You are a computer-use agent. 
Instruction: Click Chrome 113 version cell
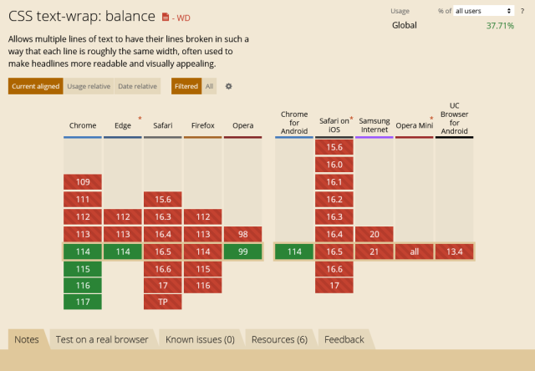pos(83,234)
